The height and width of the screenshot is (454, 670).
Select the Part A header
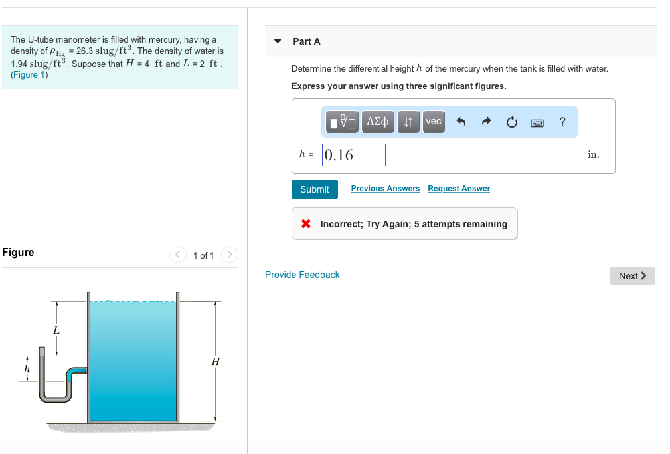click(x=307, y=41)
